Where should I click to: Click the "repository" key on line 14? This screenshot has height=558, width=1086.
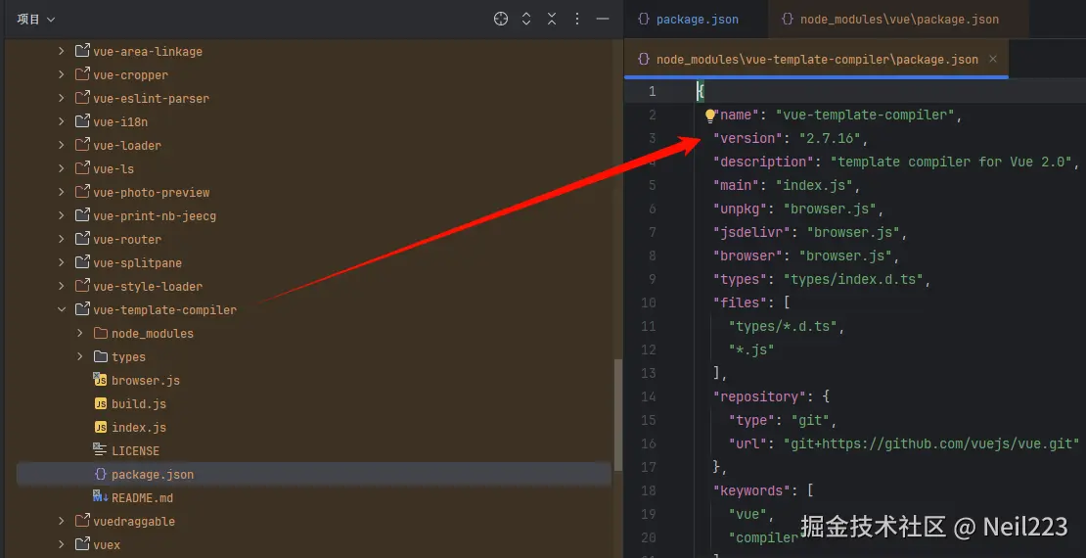click(760, 396)
